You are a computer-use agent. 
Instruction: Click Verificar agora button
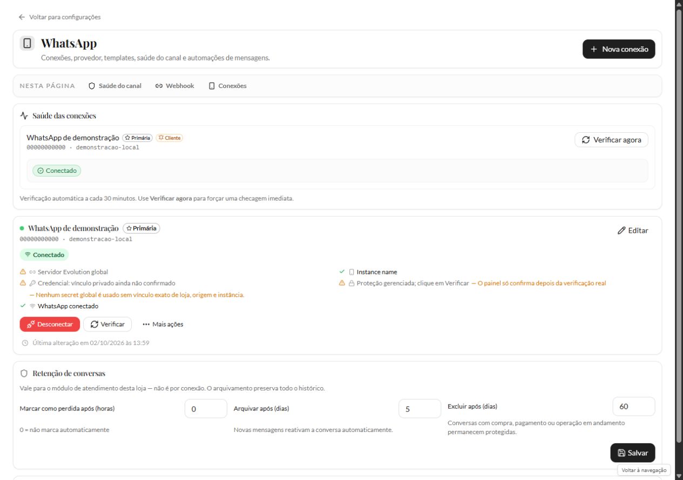[x=611, y=140]
